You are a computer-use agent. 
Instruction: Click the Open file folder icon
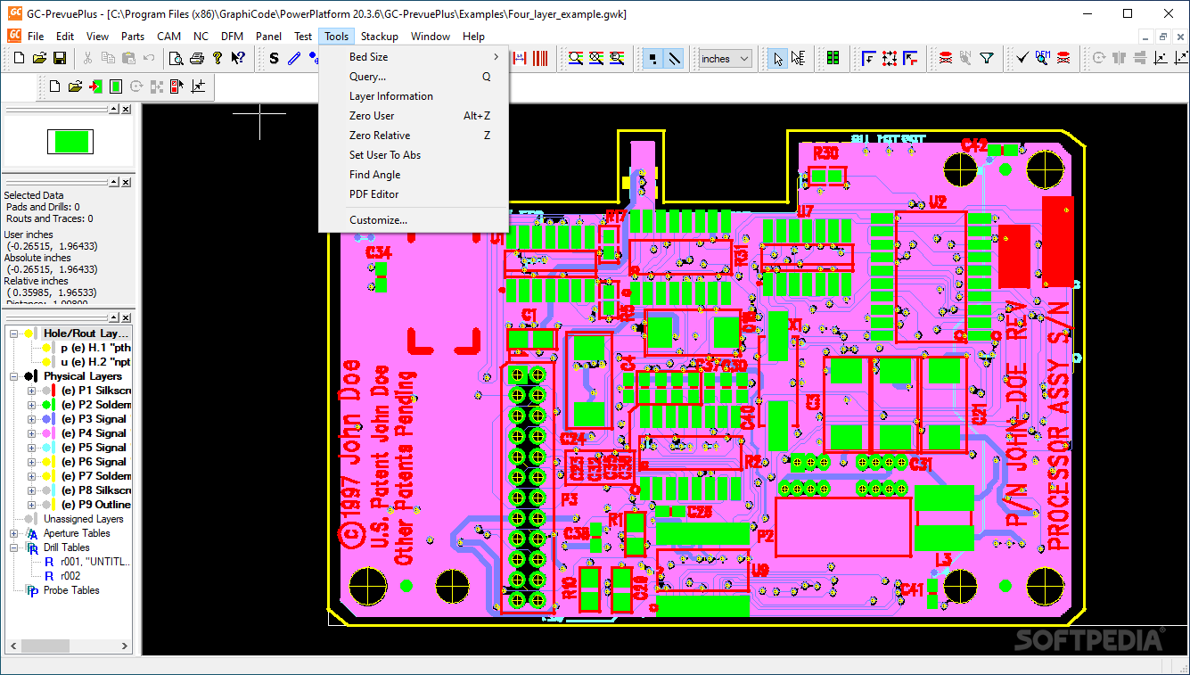click(x=39, y=58)
